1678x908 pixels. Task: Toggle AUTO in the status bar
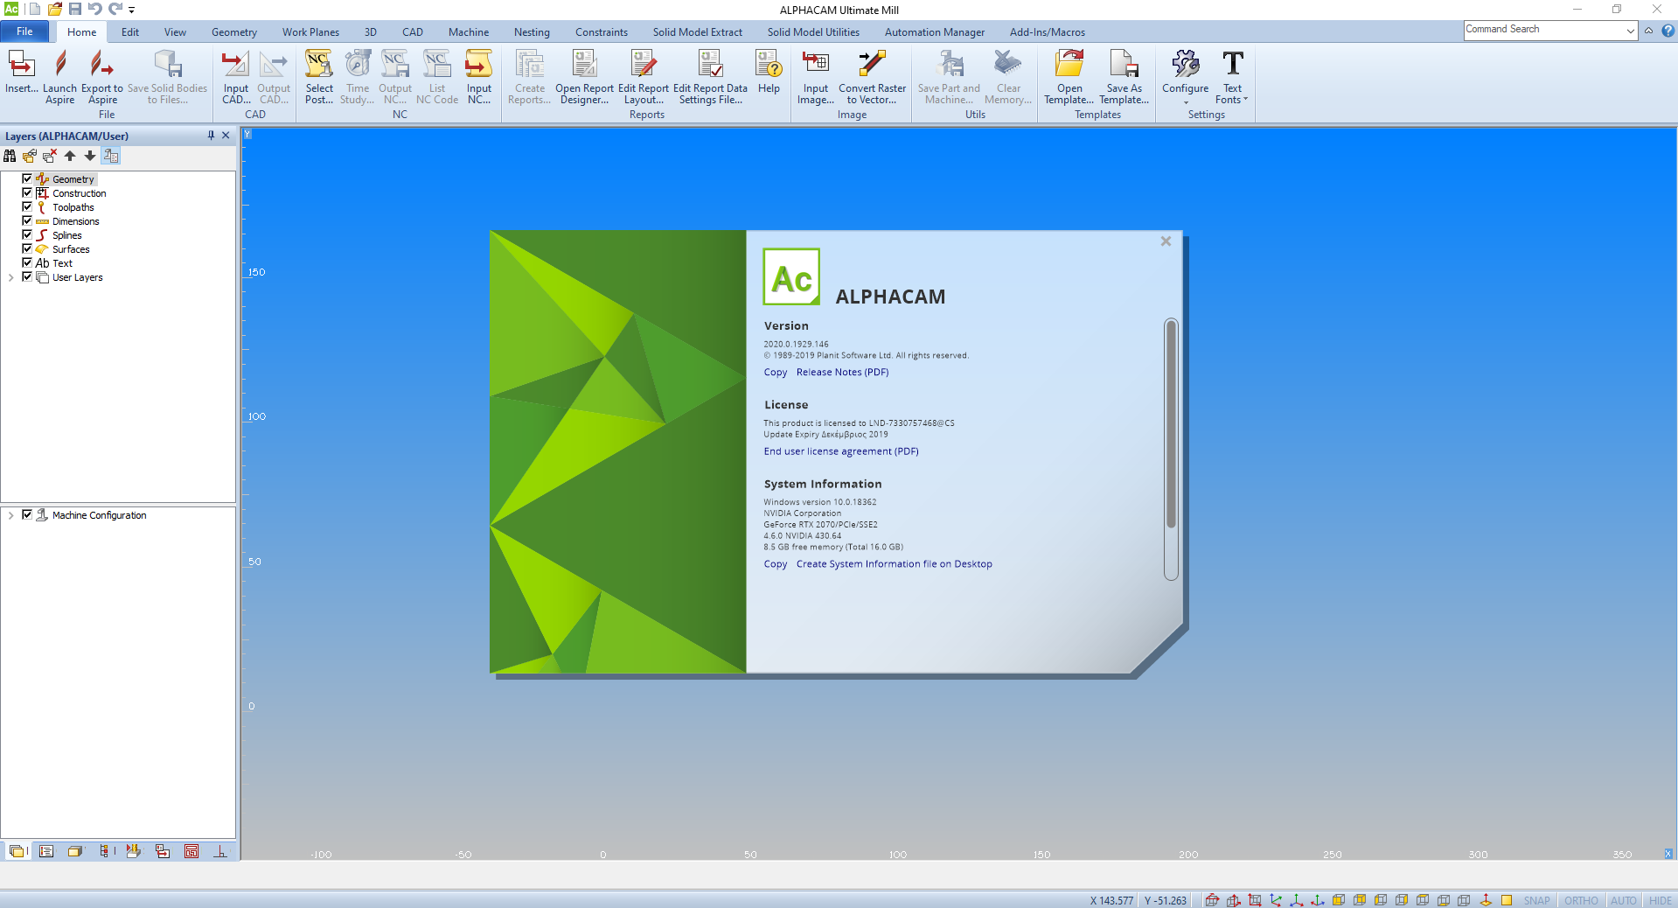(1623, 900)
